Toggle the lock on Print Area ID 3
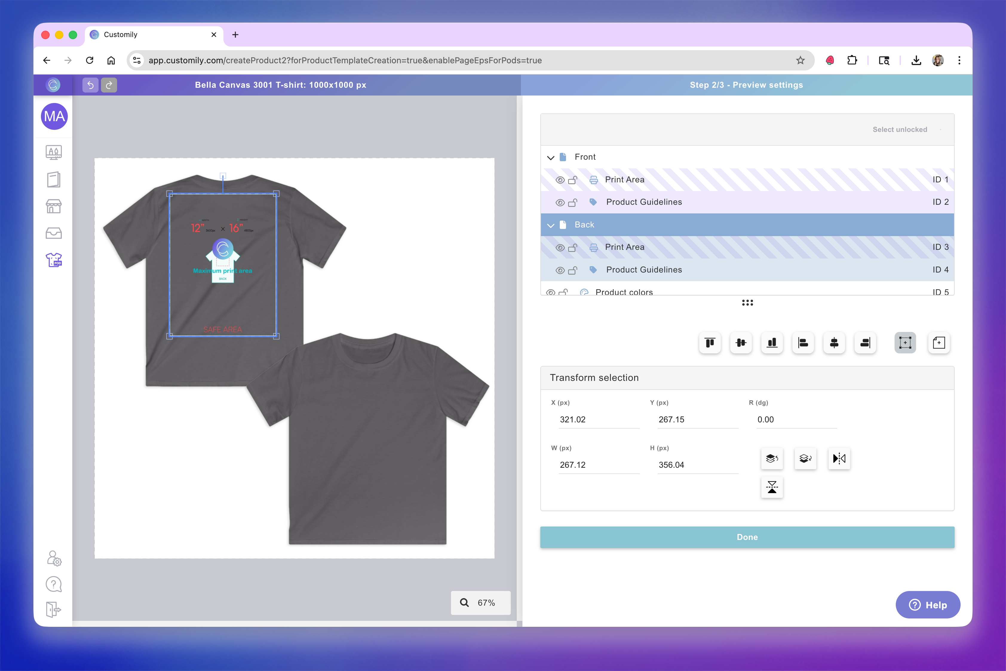The height and width of the screenshot is (671, 1006). coord(573,248)
